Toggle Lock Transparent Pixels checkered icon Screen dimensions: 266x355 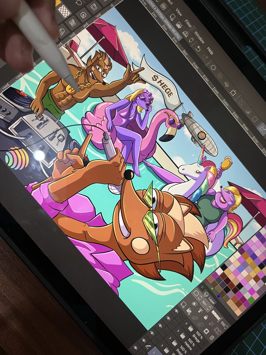(x=212, y=324)
